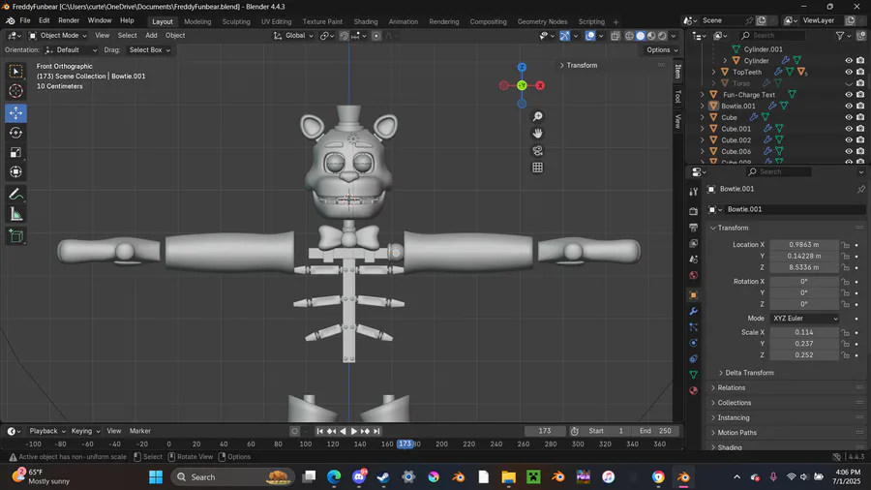Screen dimensions: 871x490
Task: Open the Select Box drag dropdown
Action: [149, 50]
